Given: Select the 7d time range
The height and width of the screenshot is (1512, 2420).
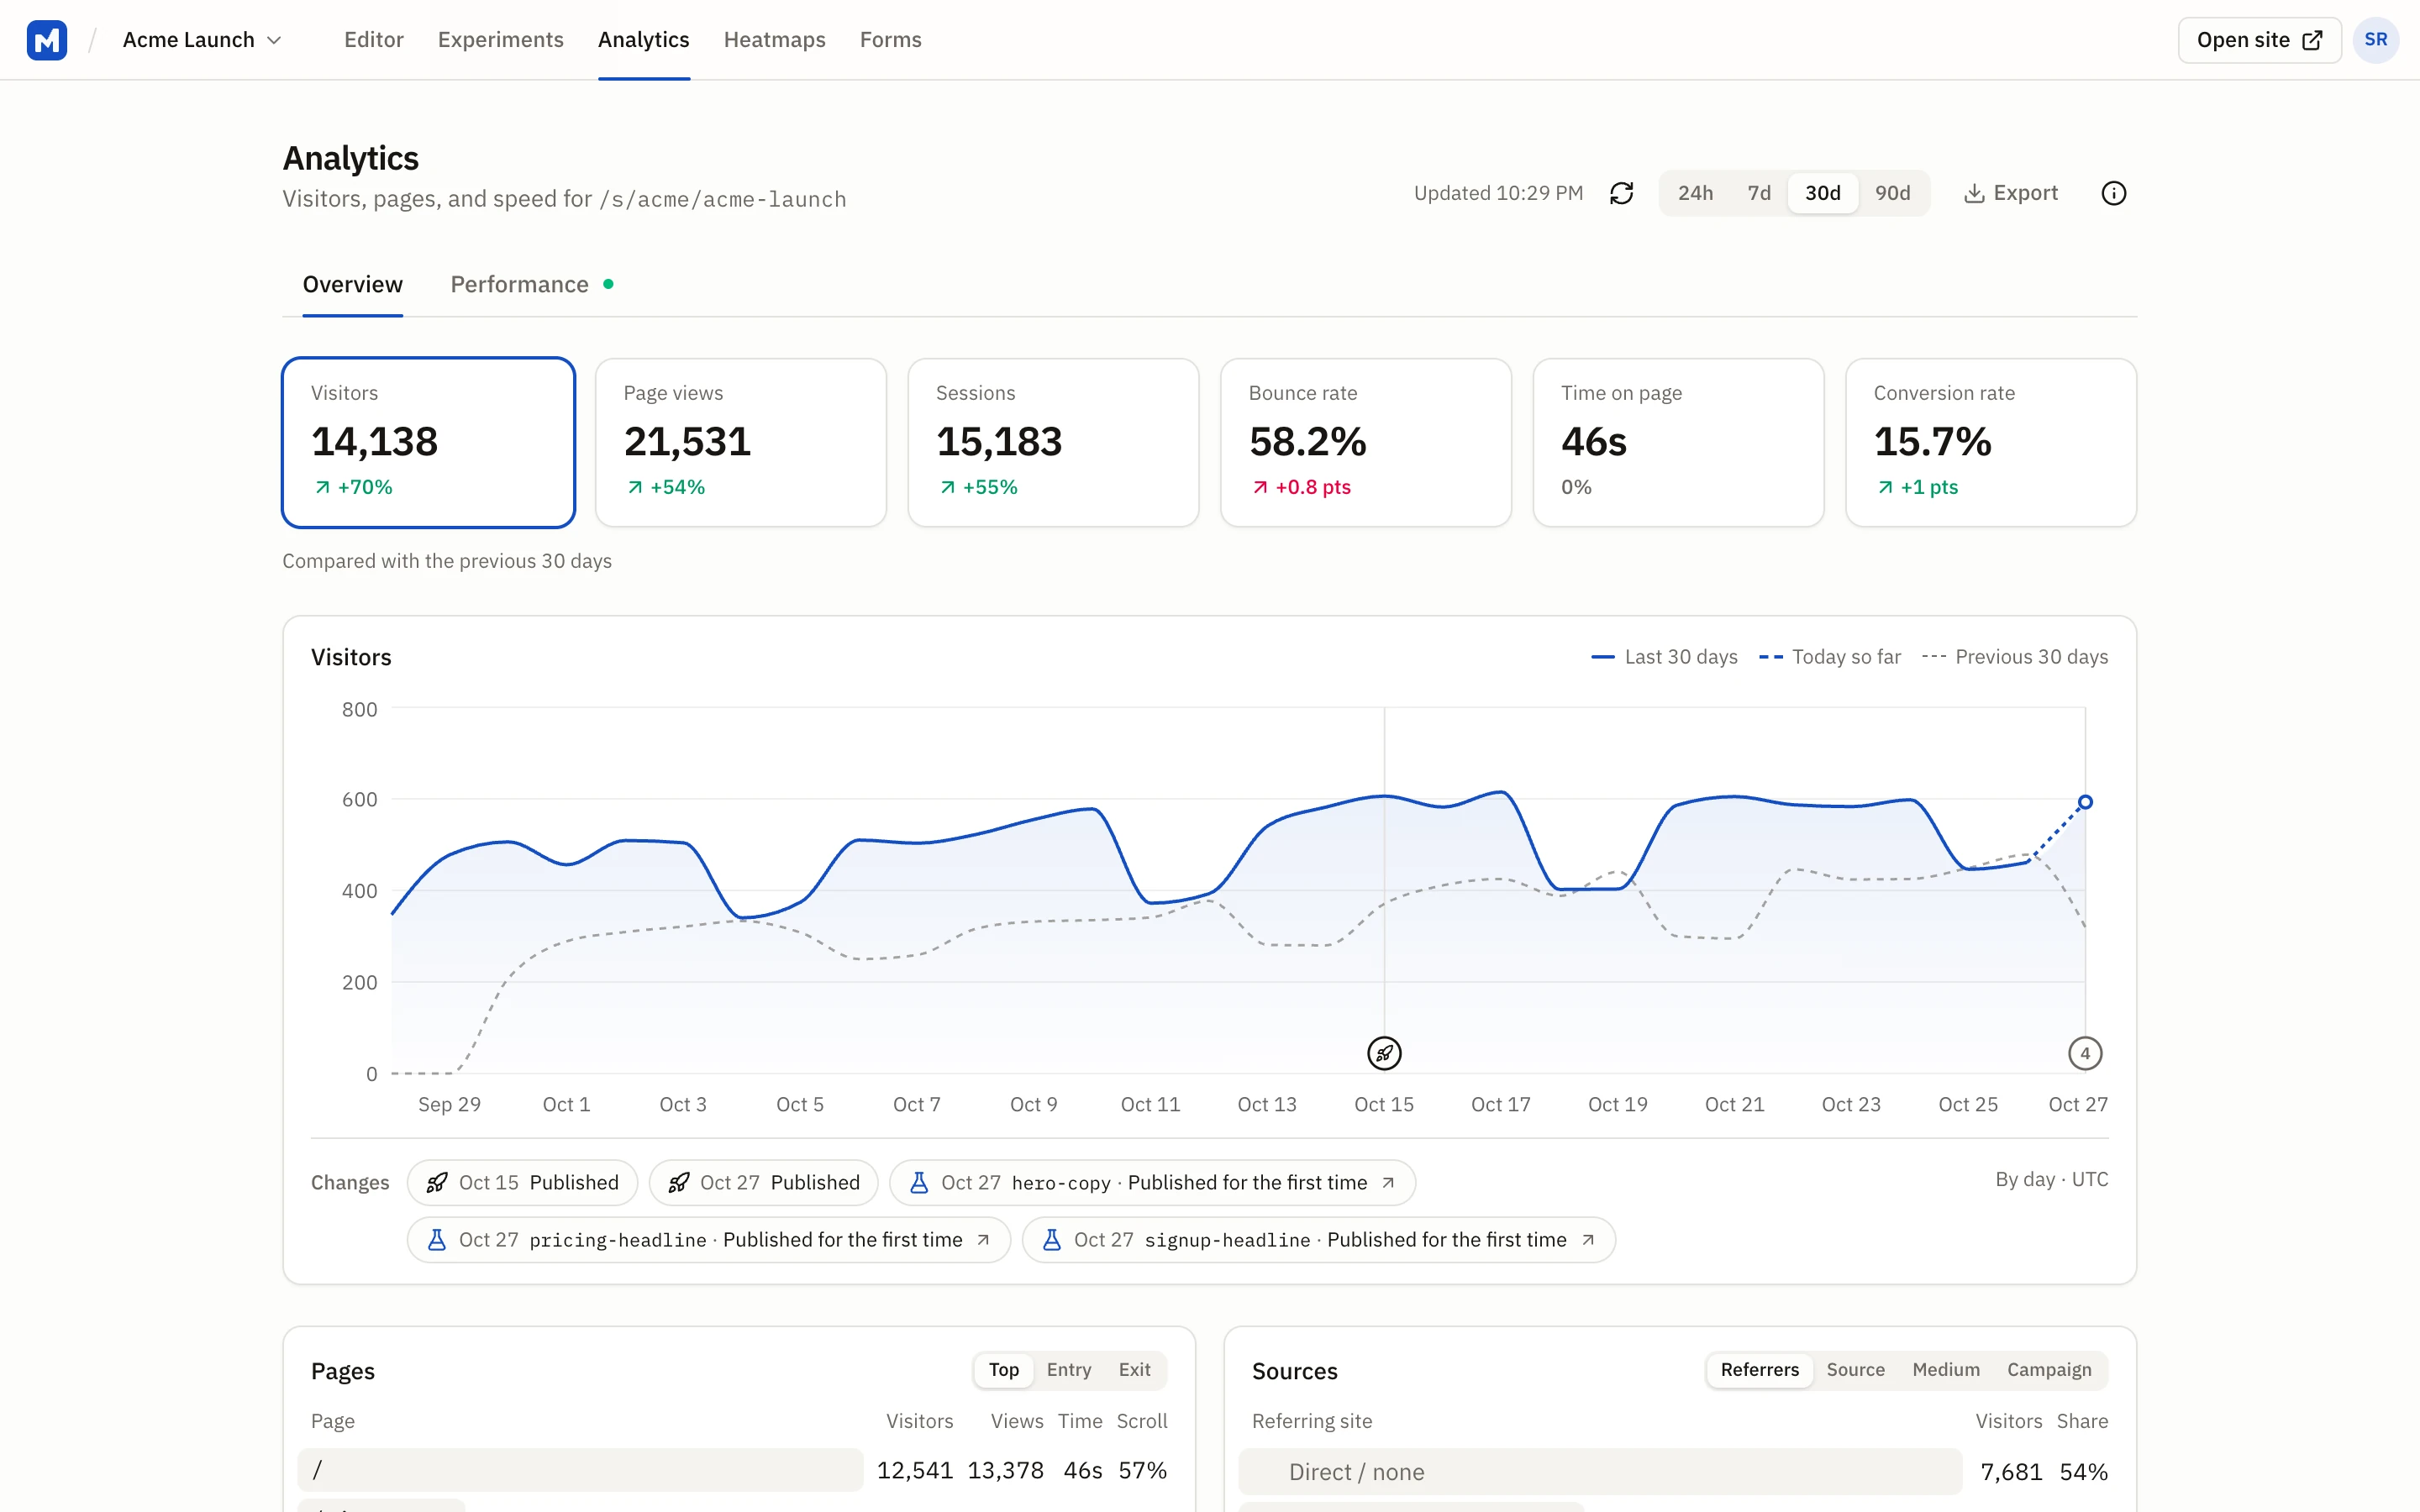Looking at the screenshot, I should (1759, 193).
